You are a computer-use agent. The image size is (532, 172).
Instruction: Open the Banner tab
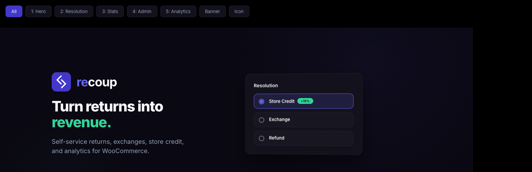212,11
